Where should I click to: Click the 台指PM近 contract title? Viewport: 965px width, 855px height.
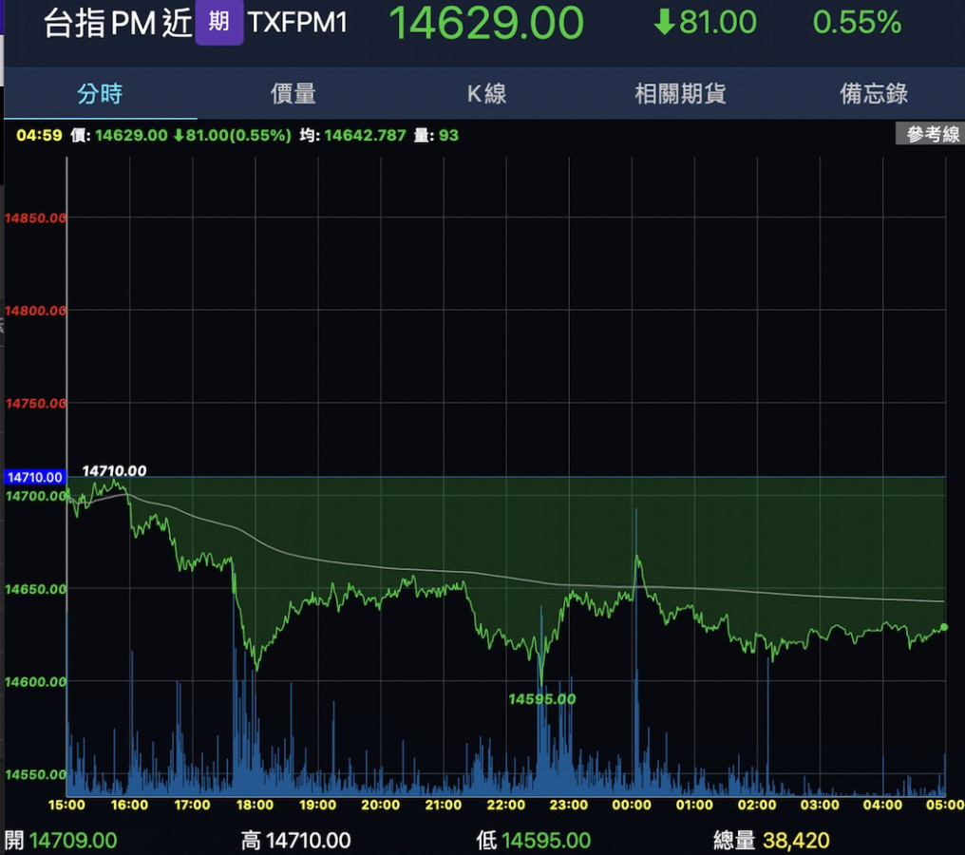point(118,23)
